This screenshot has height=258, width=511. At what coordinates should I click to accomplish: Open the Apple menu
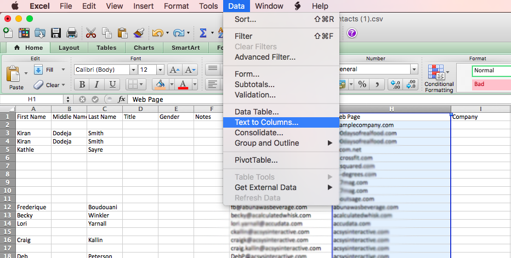tap(15, 6)
